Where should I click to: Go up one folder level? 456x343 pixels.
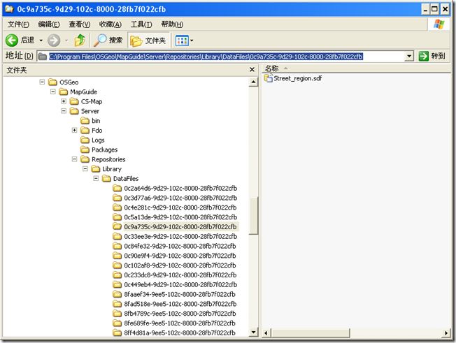point(80,41)
